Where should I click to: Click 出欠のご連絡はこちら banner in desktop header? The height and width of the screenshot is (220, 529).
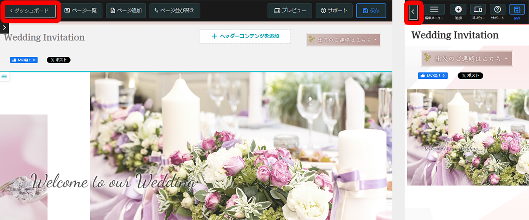coord(343,40)
